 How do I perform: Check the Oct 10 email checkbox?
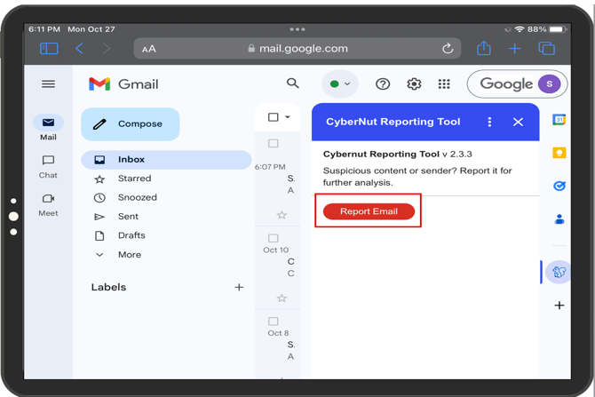[x=274, y=238]
